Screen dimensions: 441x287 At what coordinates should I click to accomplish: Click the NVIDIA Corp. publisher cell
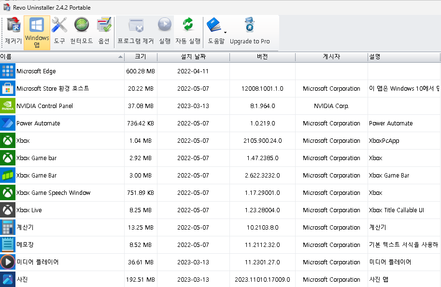click(331, 106)
